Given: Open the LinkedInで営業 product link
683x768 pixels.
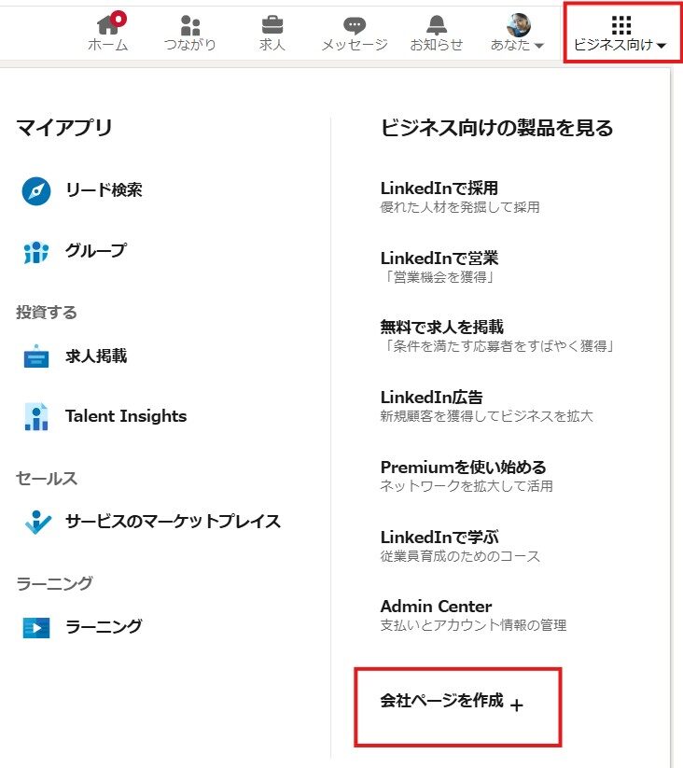Looking at the screenshot, I should pyautogui.click(x=439, y=258).
